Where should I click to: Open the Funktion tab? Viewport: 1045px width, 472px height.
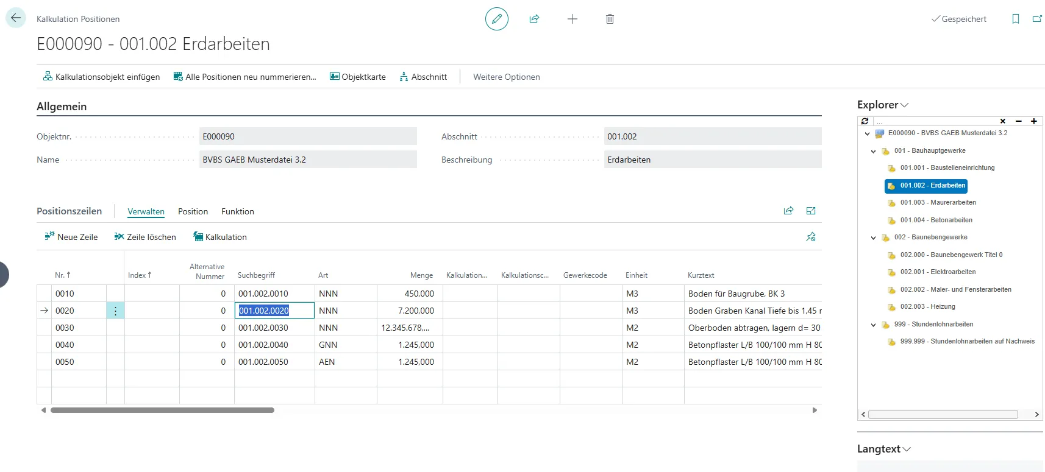point(237,211)
